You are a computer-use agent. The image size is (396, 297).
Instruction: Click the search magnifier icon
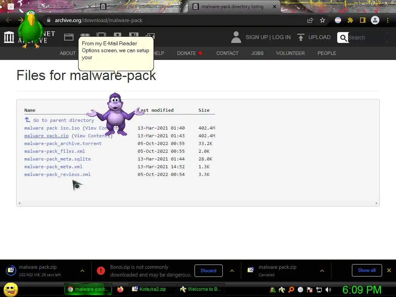point(343,38)
